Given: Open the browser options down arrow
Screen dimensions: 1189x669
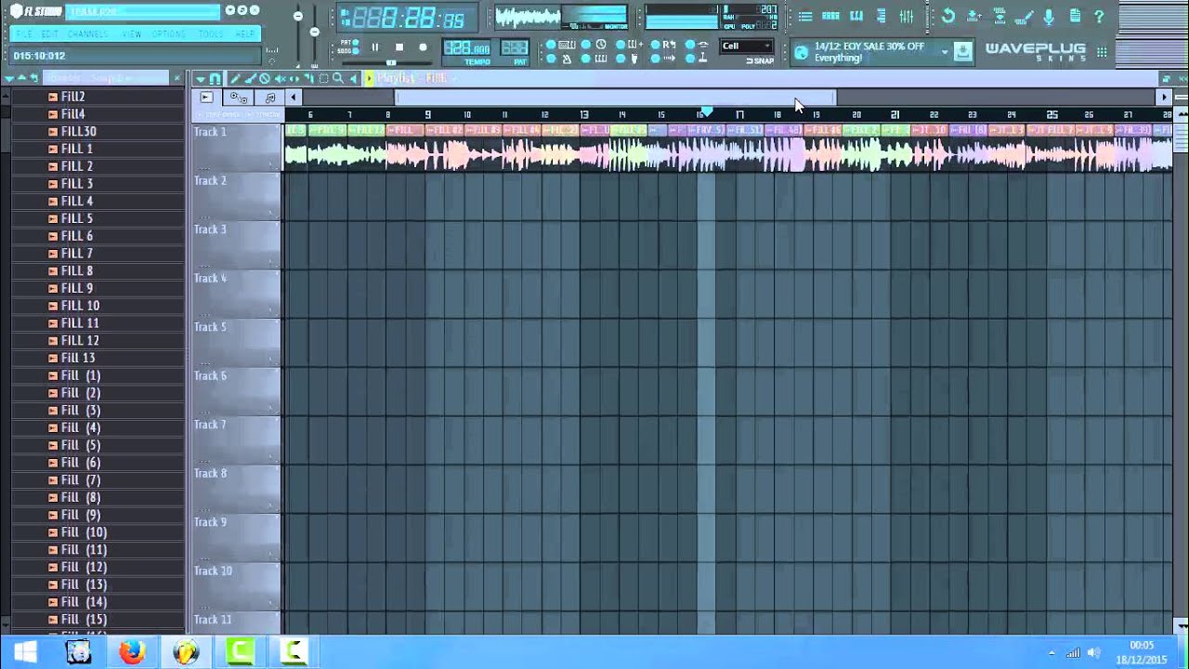Looking at the screenshot, I should point(9,79).
